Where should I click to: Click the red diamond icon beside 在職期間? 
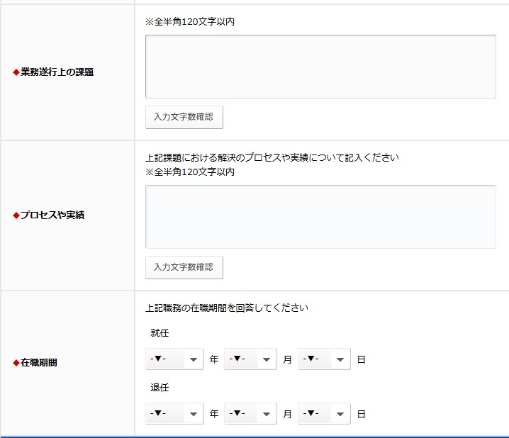coord(16,363)
